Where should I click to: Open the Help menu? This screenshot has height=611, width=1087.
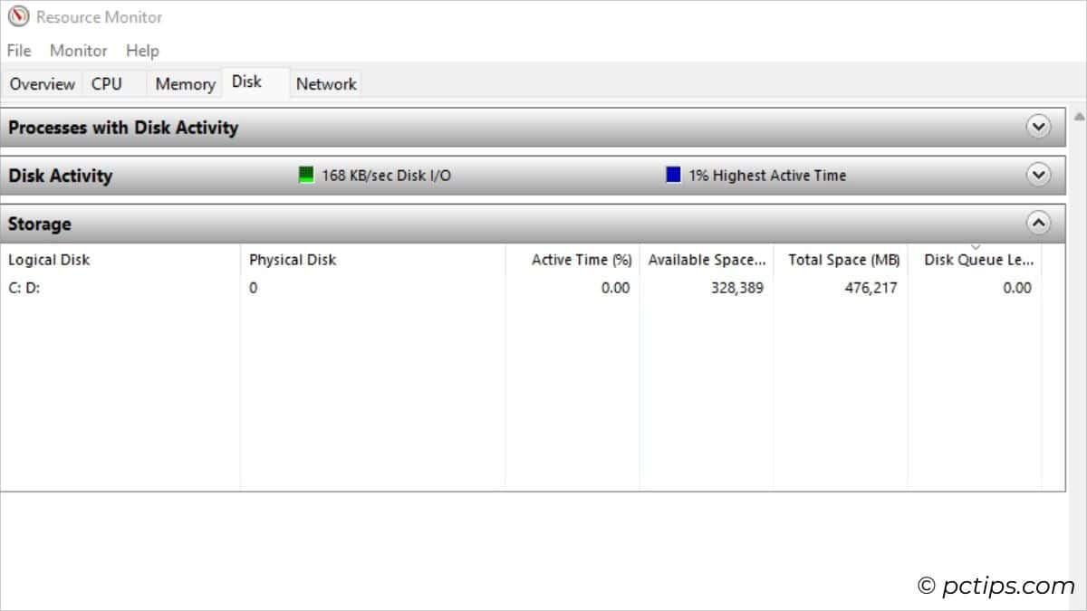click(x=142, y=51)
